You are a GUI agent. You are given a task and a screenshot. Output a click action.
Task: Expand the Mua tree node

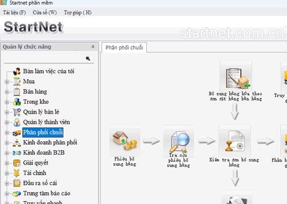point(7,82)
